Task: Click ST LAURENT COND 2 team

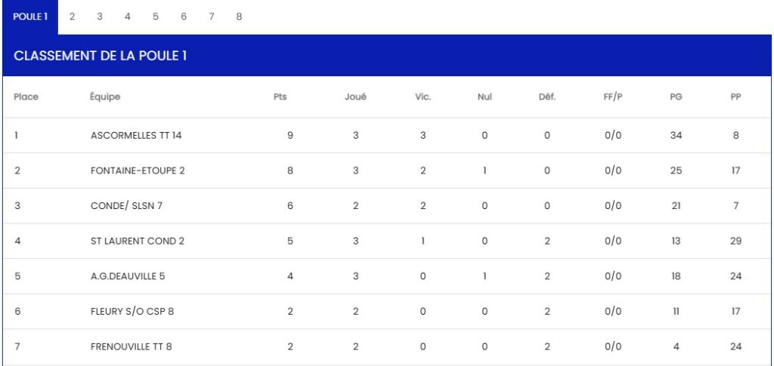Action: tap(138, 241)
